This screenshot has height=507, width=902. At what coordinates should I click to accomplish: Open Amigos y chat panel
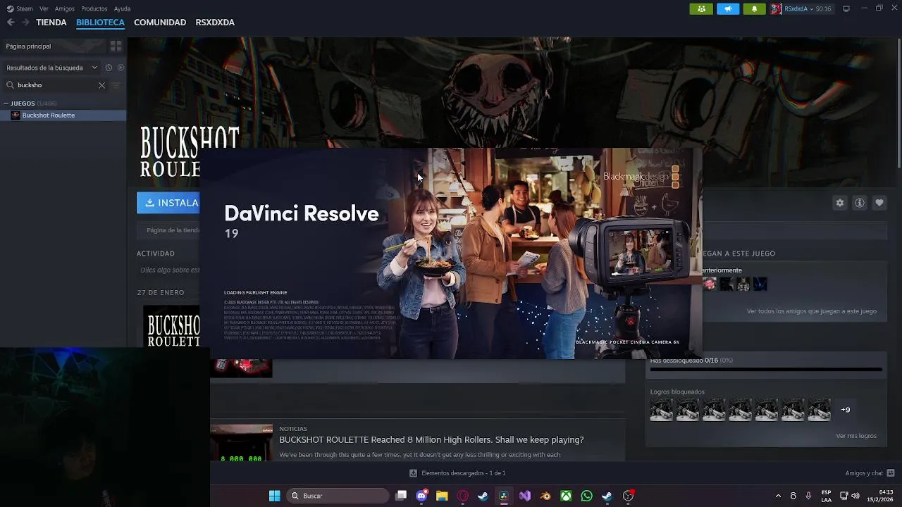coord(870,473)
